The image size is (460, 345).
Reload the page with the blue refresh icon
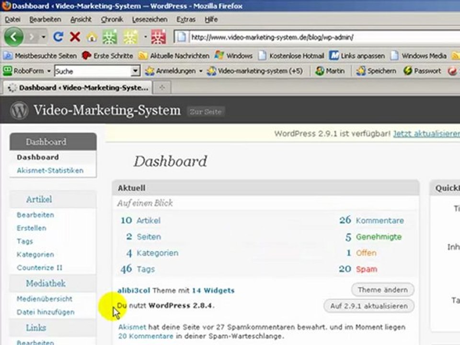pyautogui.click(x=58, y=37)
